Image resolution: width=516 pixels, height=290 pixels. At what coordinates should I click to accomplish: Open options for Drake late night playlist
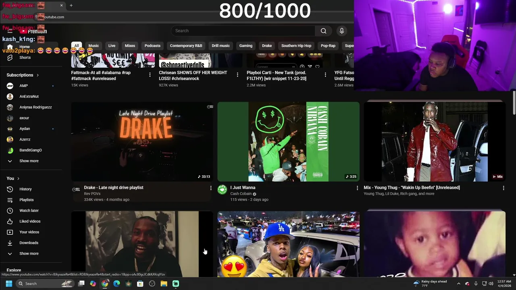[210, 188]
